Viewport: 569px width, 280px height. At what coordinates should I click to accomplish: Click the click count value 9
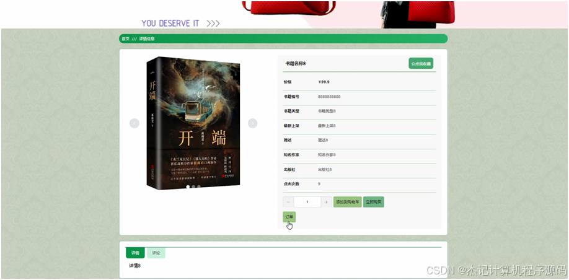tap(319, 184)
